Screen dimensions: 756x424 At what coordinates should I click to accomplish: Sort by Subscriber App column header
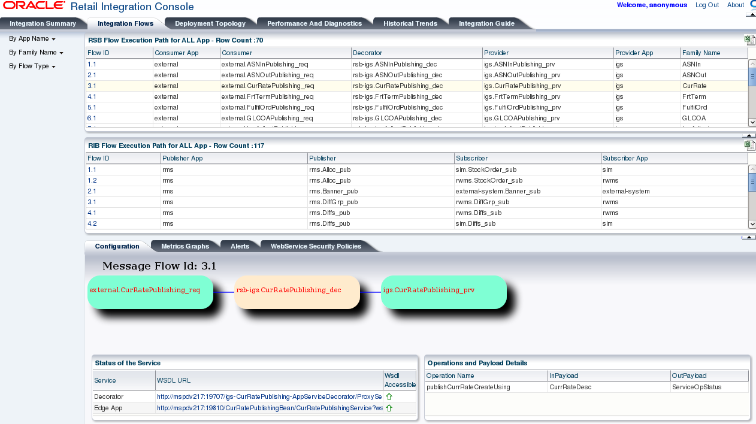pyautogui.click(x=675, y=158)
